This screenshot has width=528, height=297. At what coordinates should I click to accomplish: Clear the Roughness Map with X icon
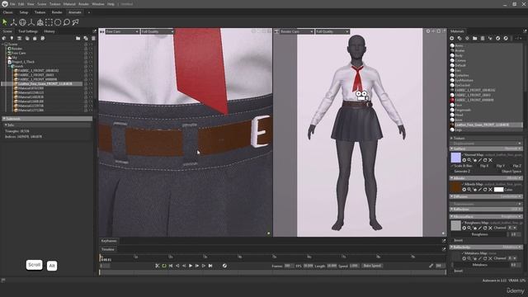click(490, 228)
